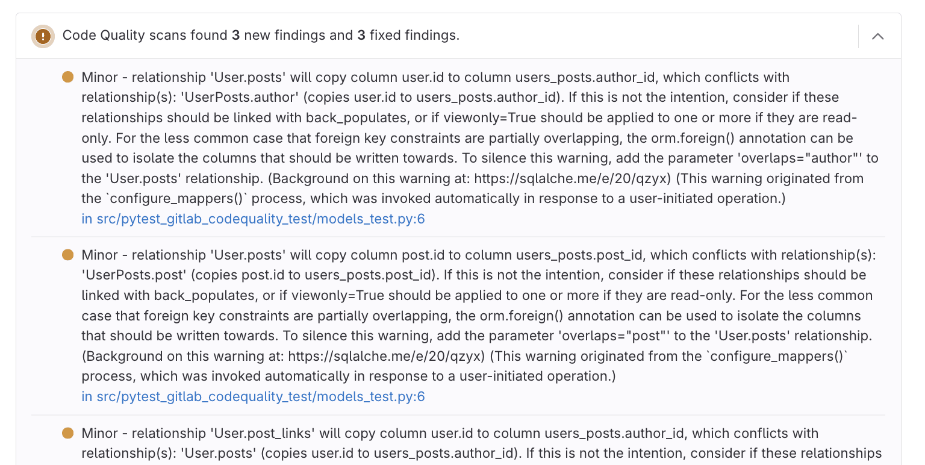This screenshot has height=465, width=925.
Task: Click the status icon next to 'User.post_links' finding
Action: 67,433
